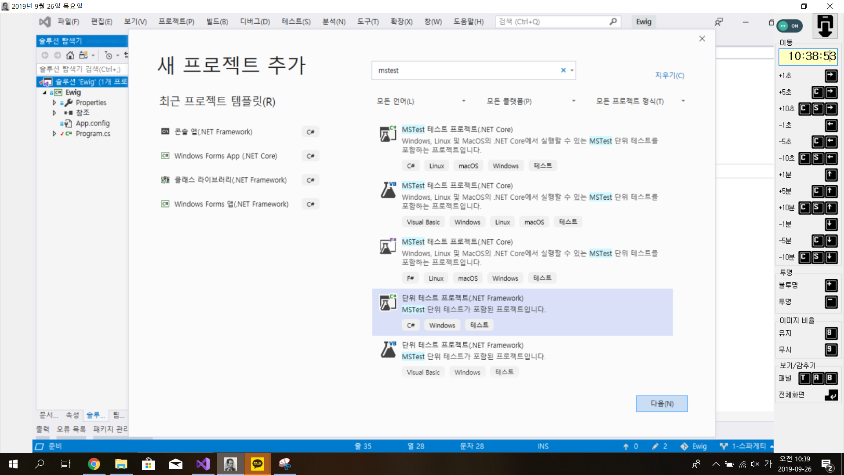Click the 지우기(C) link

coord(669,75)
